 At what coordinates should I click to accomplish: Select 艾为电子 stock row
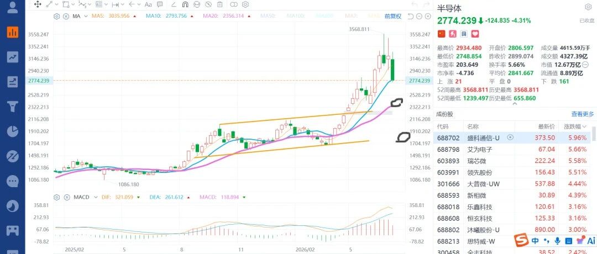click(x=512, y=149)
